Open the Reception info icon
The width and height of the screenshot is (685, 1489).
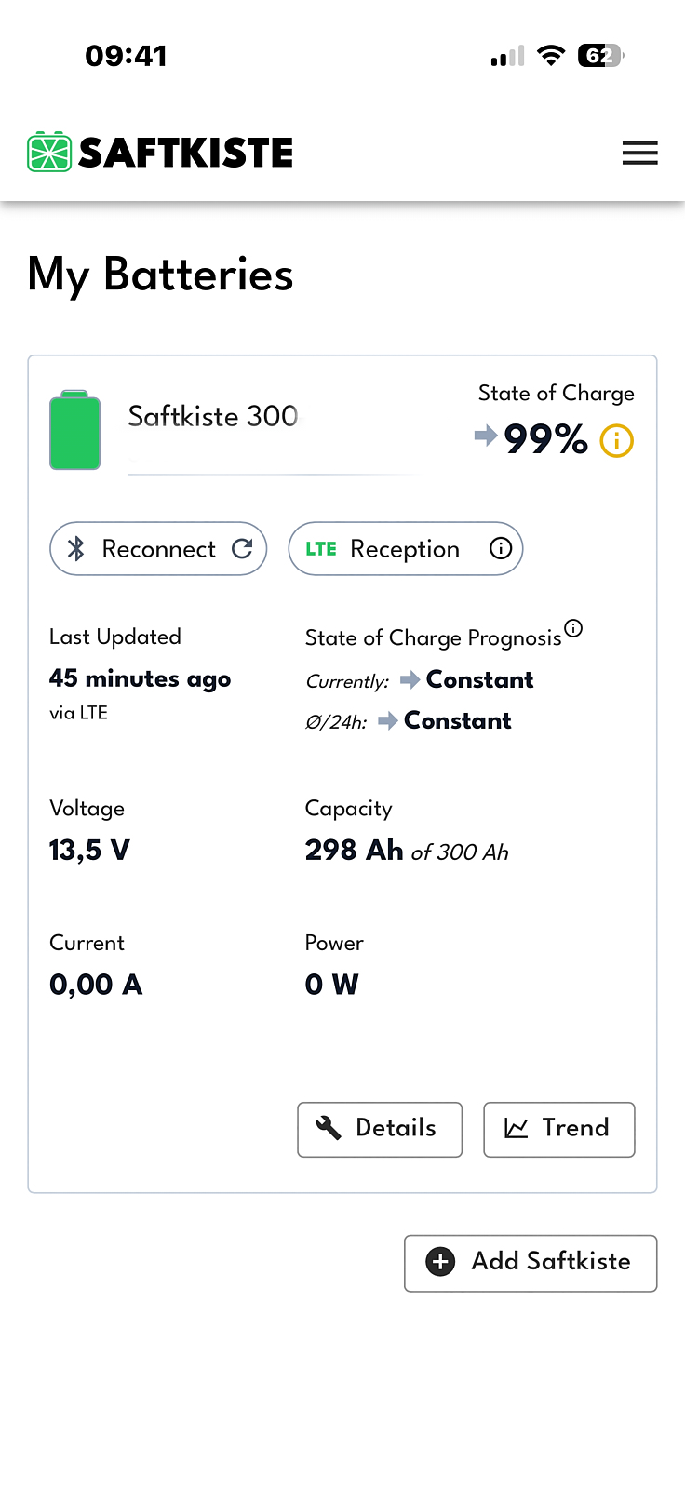[x=501, y=548]
